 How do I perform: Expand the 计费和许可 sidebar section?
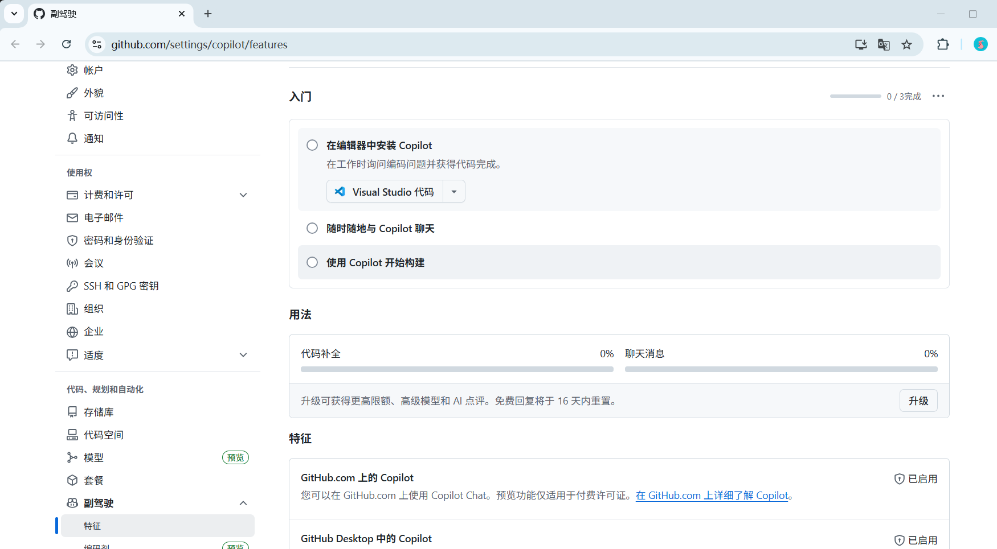(x=243, y=195)
